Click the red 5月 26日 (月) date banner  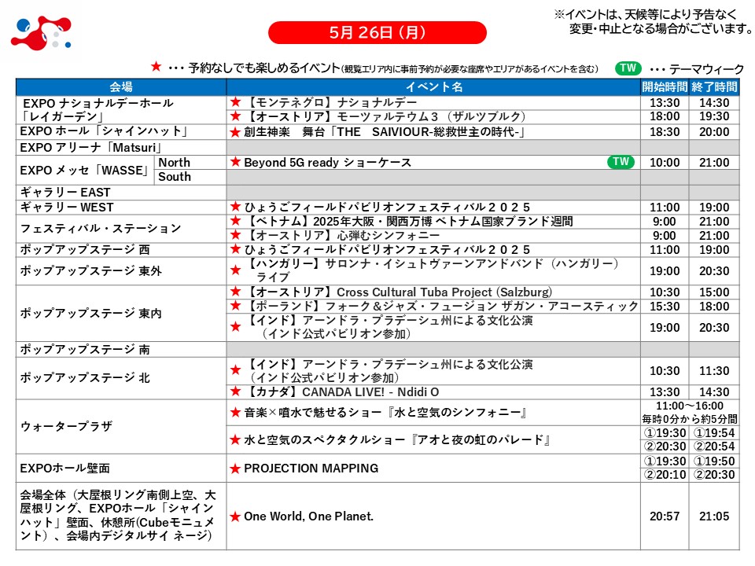point(377,32)
